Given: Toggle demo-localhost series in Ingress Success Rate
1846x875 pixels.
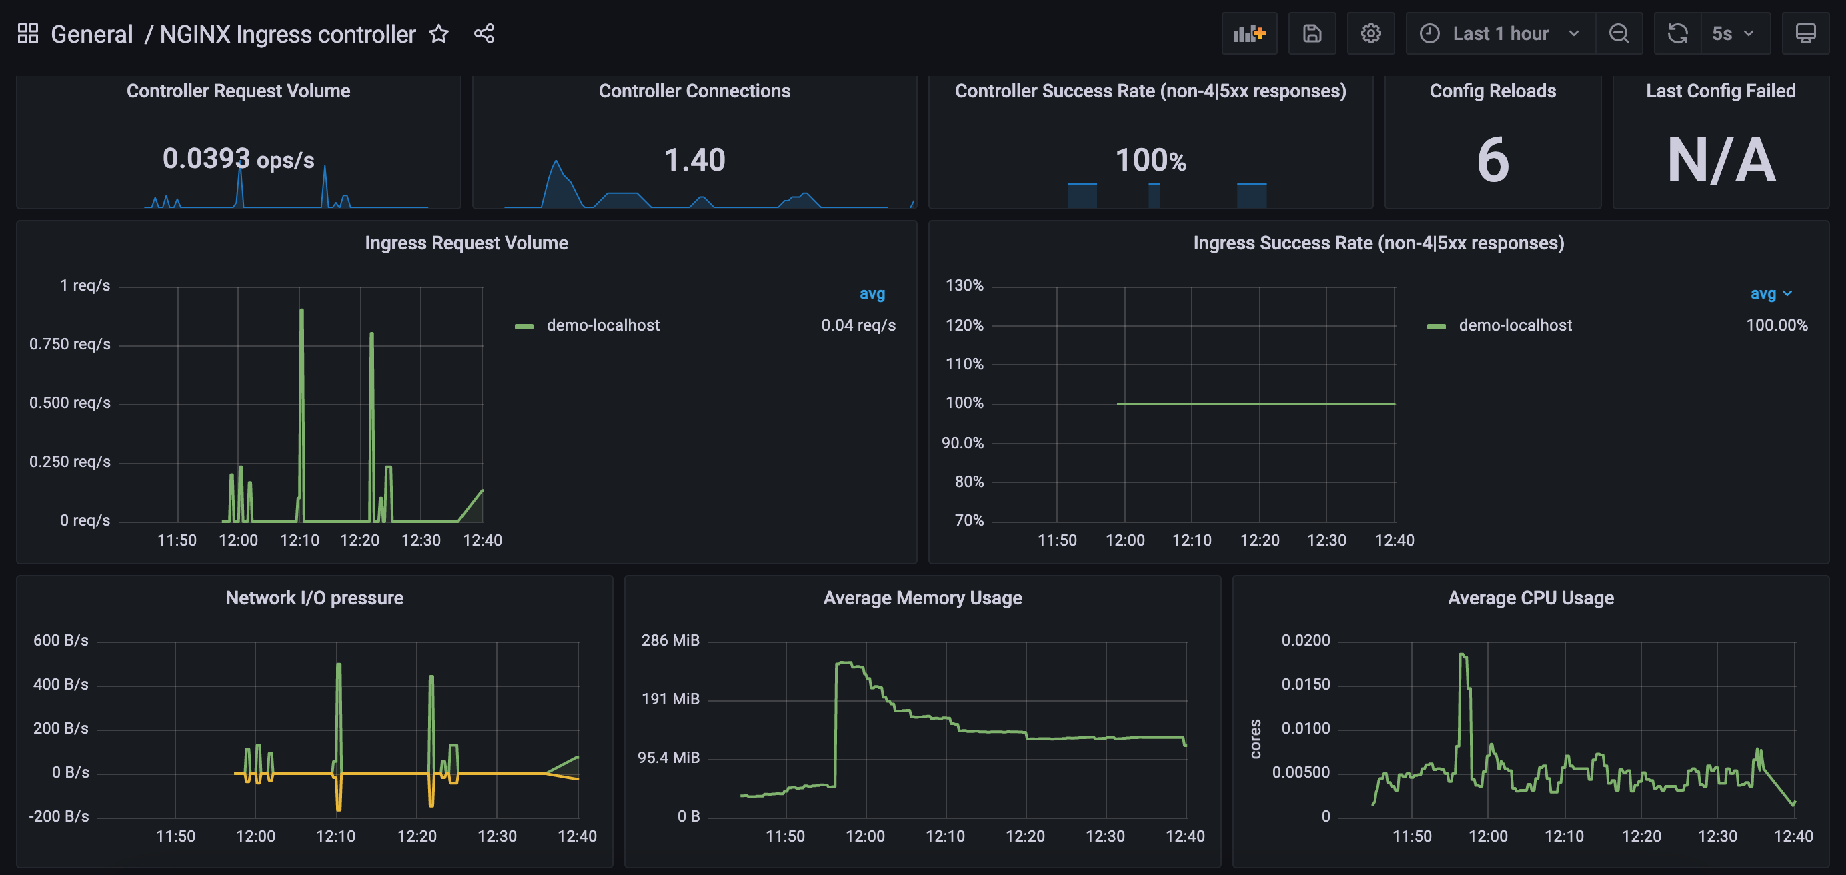Looking at the screenshot, I should pos(1514,325).
